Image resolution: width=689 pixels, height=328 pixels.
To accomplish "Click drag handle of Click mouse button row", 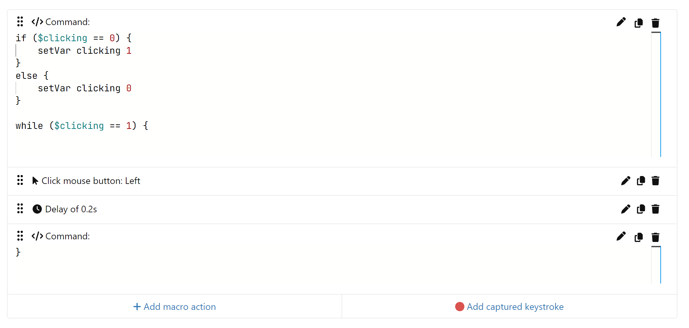I will point(20,180).
